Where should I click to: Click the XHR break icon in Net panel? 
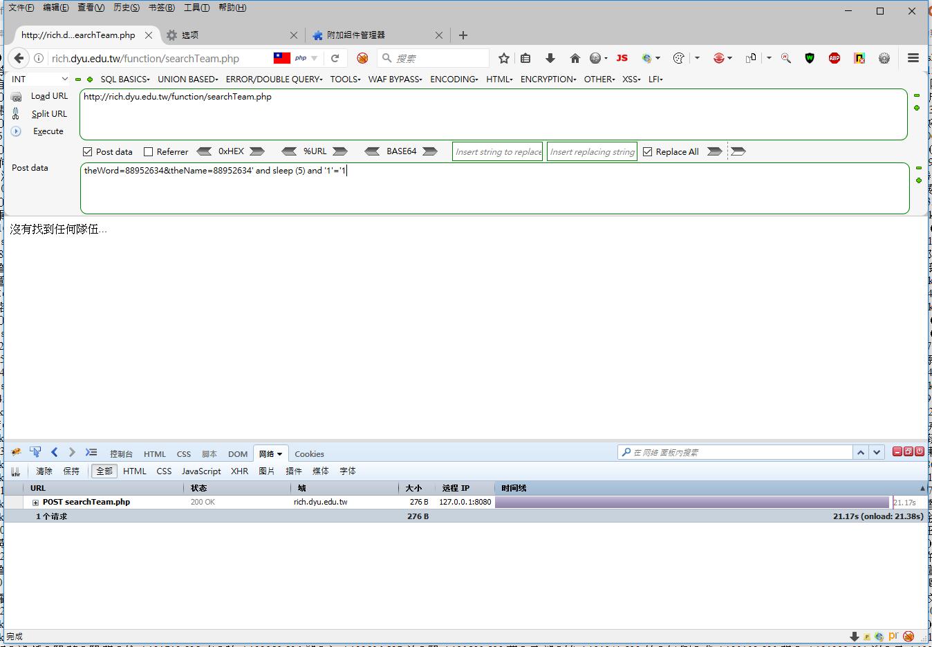(x=16, y=471)
